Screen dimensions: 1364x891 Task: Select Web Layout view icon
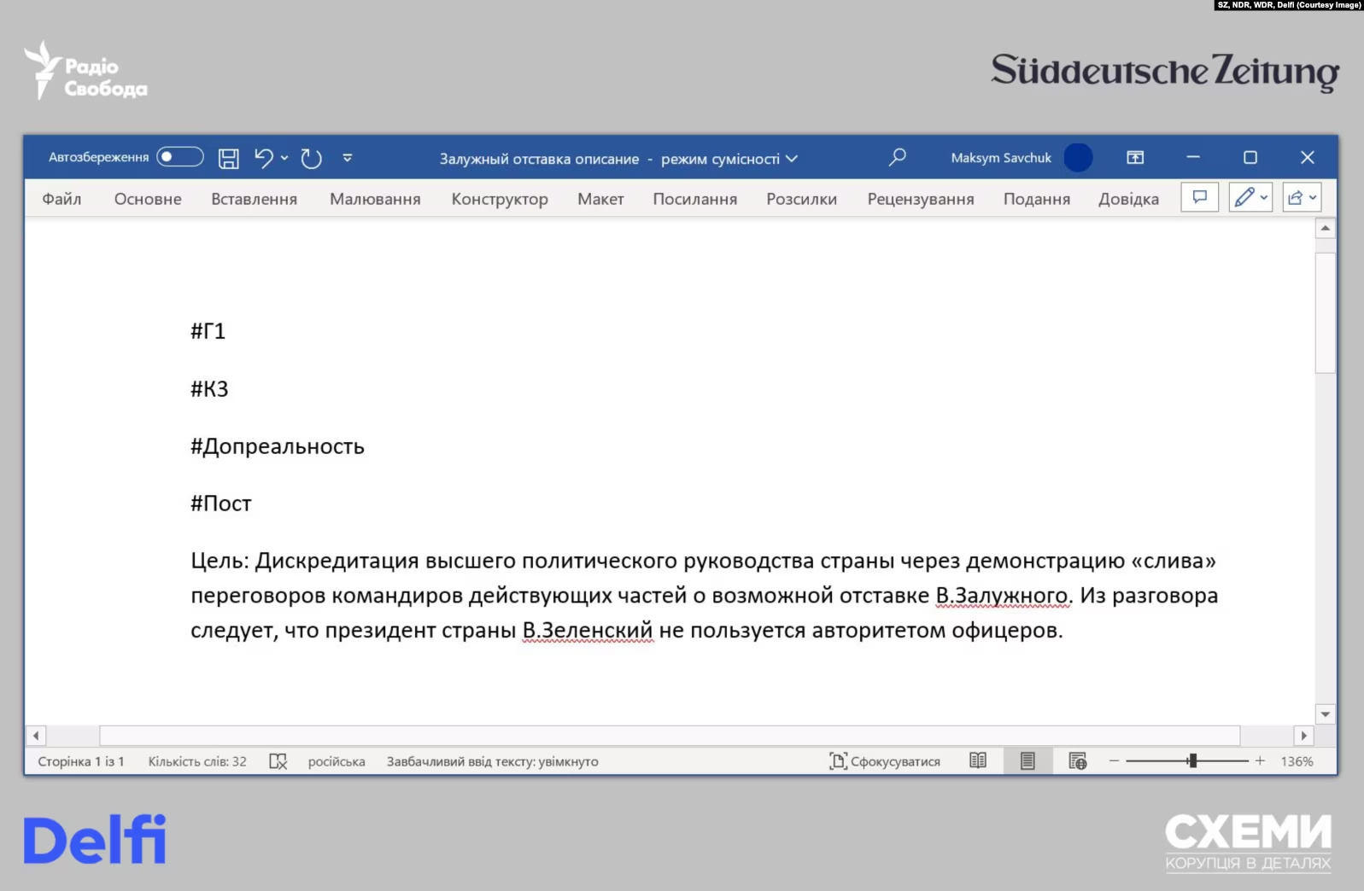tap(1077, 760)
